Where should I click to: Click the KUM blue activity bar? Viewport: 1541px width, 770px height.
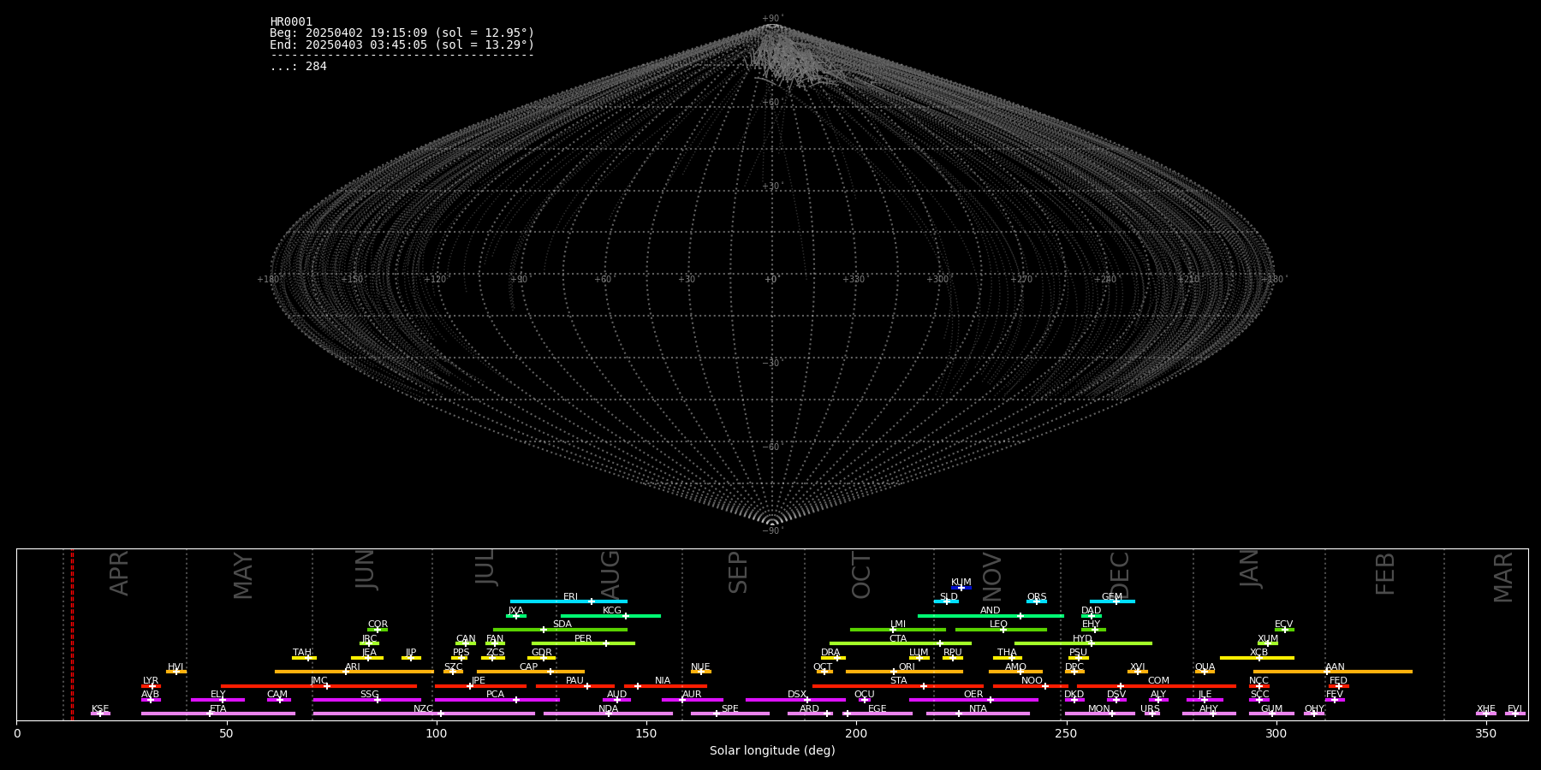(961, 588)
